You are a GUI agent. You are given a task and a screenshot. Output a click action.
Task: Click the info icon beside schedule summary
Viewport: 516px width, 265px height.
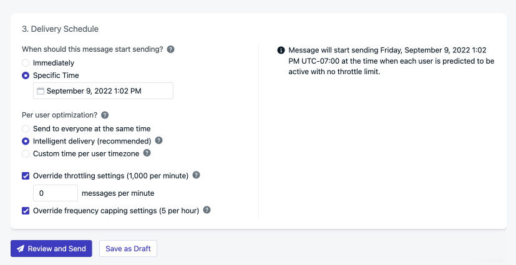281,50
